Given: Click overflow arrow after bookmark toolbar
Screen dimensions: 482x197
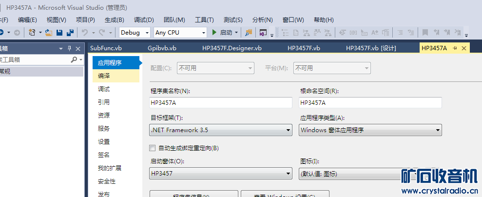Looking at the screenshot, I should click(x=466, y=35).
